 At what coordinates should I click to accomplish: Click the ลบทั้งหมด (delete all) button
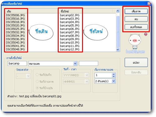pos(136,27)
